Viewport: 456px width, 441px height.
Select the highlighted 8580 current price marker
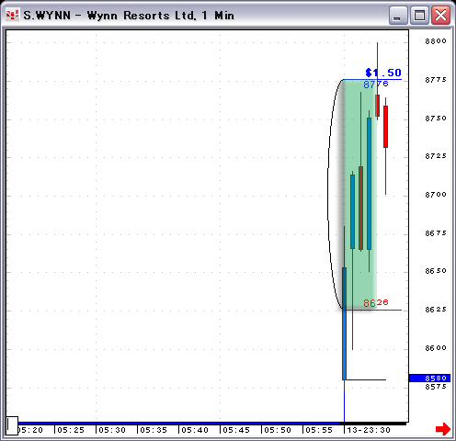point(430,378)
